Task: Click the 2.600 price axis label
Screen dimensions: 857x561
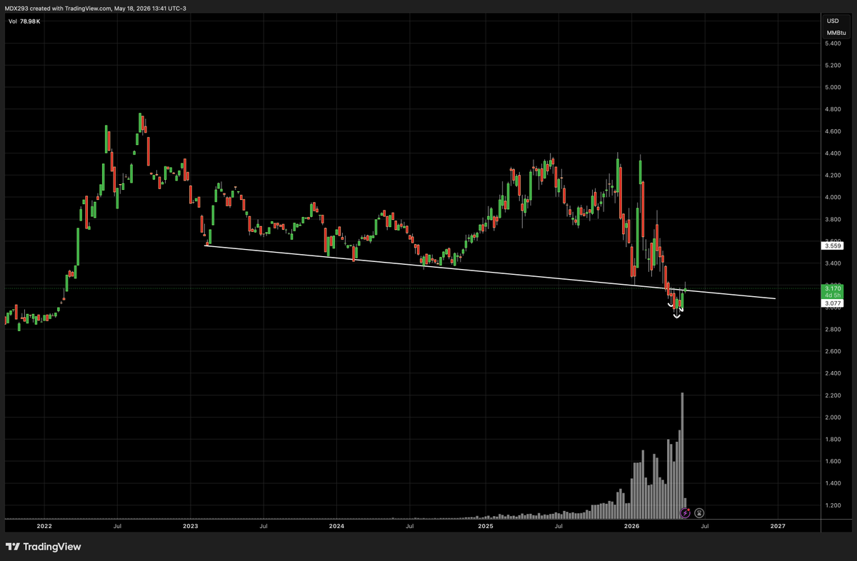Action: (x=833, y=352)
